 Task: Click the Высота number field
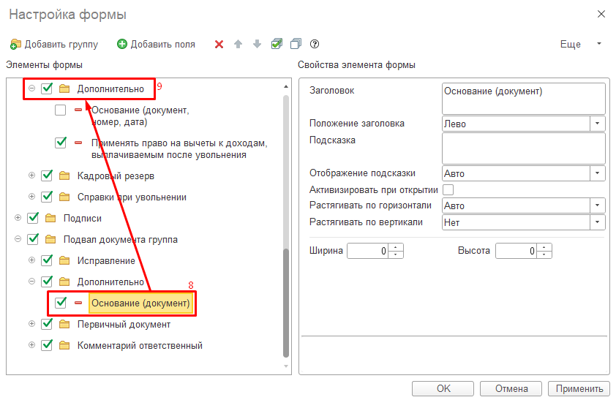point(516,251)
